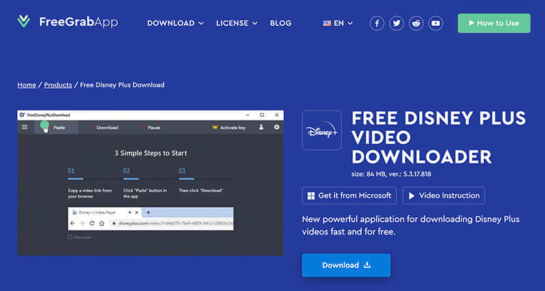Expand the DOWNLOAD navigation dropdown
This screenshot has width=545, height=291.
point(175,23)
